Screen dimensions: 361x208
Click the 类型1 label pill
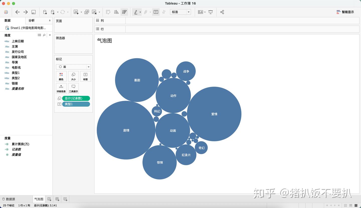pos(76,104)
